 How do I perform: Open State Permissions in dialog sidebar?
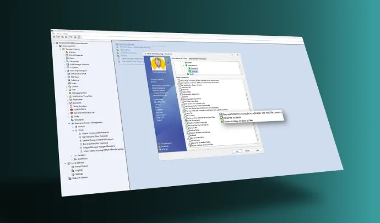tap(159, 90)
